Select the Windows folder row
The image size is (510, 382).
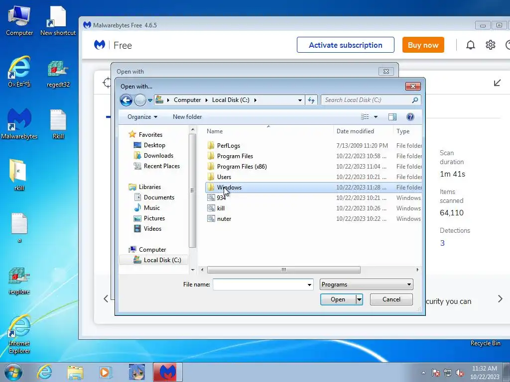[x=314, y=188]
